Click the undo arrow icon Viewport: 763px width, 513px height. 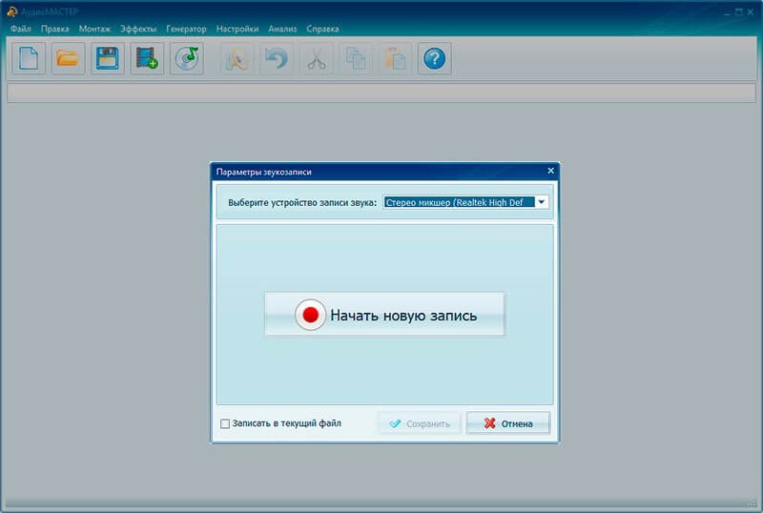click(277, 59)
